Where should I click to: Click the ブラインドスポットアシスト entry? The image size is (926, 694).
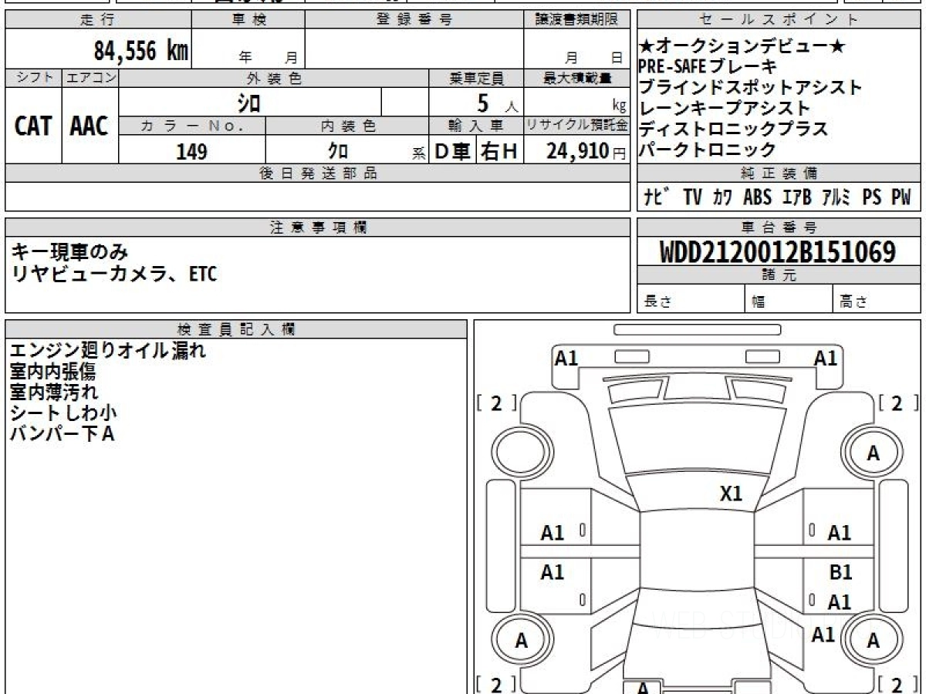click(x=750, y=87)
